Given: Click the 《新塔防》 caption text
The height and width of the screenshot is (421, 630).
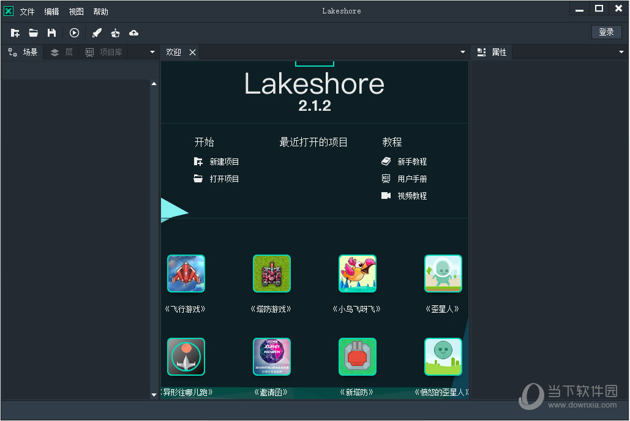Looking at the screenshot, I should [x=357, y=392].
